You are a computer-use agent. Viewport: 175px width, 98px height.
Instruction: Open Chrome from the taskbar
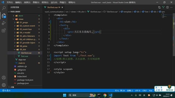[x=105, y=95]
